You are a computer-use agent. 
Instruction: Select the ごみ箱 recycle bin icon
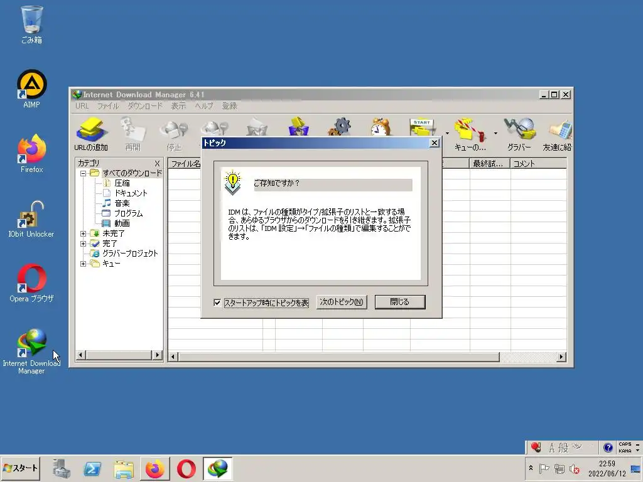pos(31,24)
